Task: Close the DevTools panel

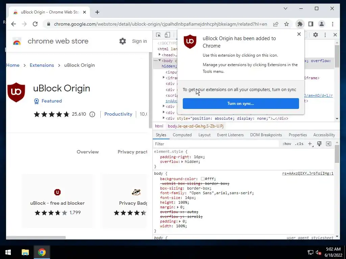Action: 335,35
